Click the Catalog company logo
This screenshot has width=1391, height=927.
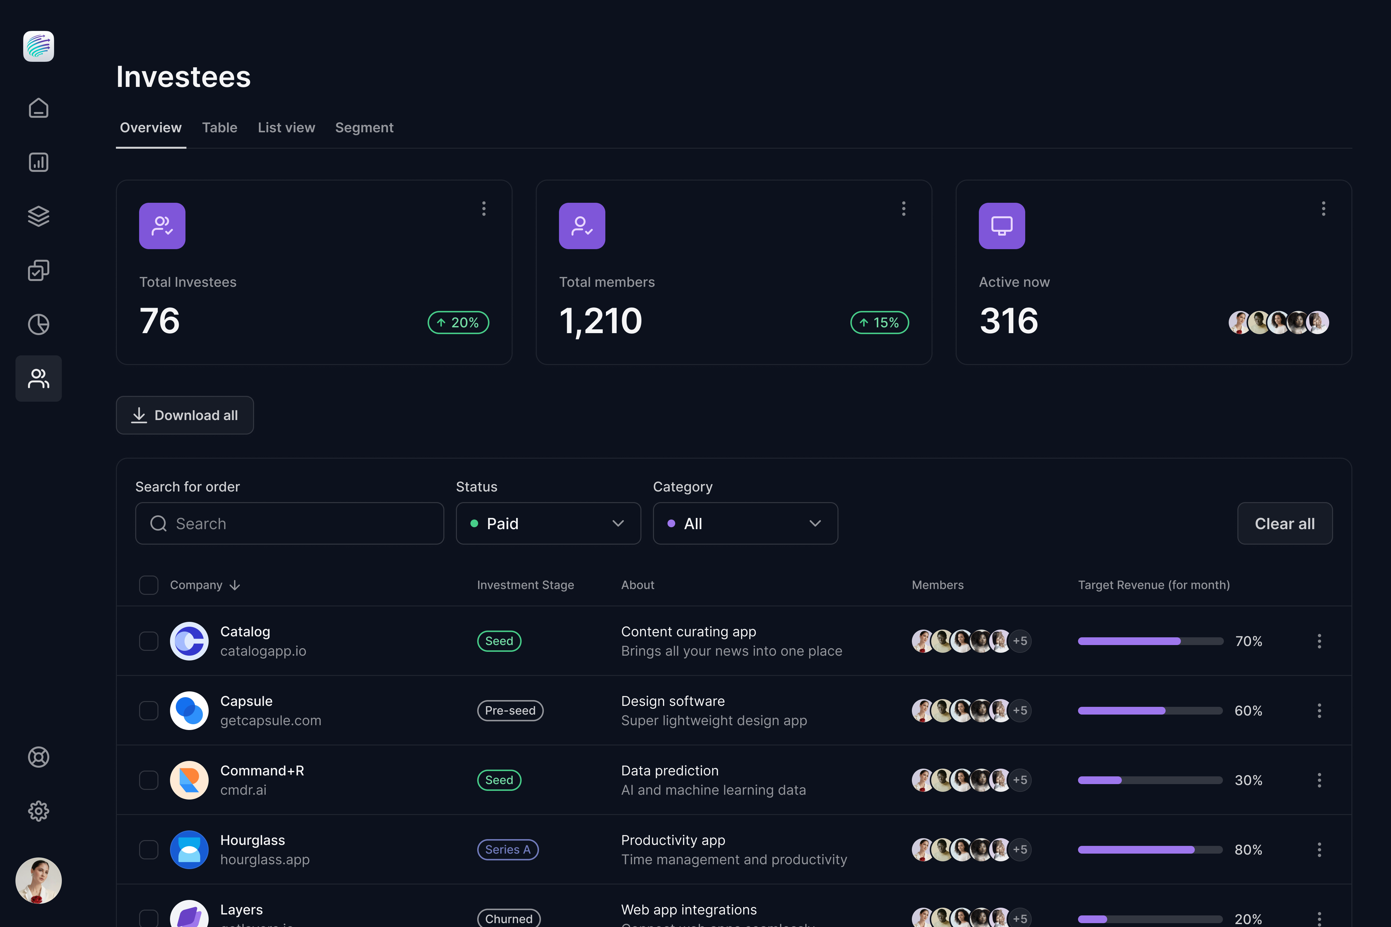click(x=189, y=641)
